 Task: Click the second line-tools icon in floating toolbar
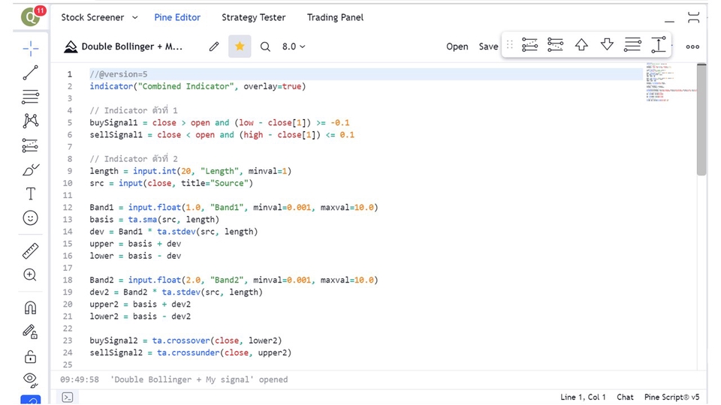tap(556, 44)
